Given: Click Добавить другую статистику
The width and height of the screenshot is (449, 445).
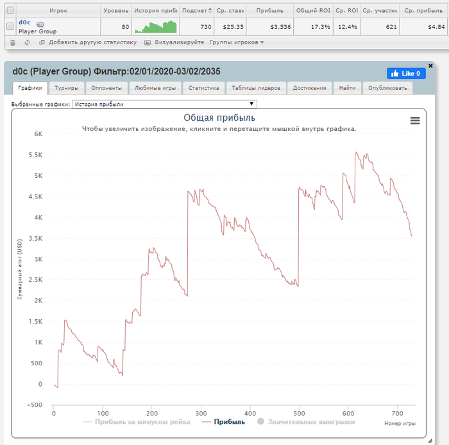Looking at the screenshot, I should coord(92,42).
